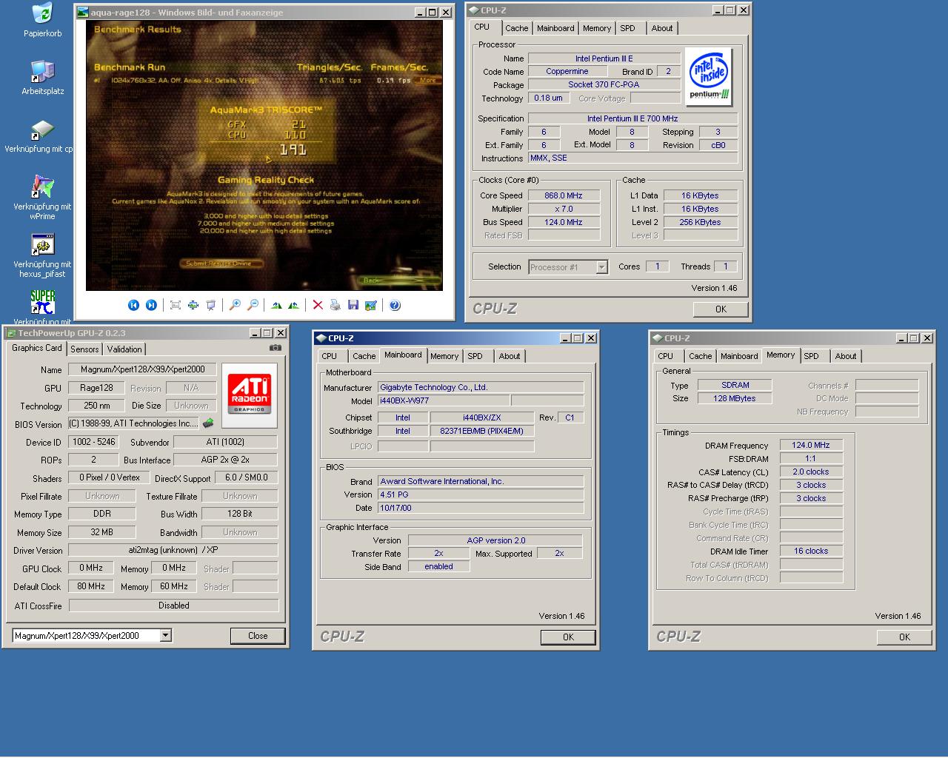Click Manufacturer value Gigabyte Technology
This screenshot has height=758, width=948.
click(481, 387)
